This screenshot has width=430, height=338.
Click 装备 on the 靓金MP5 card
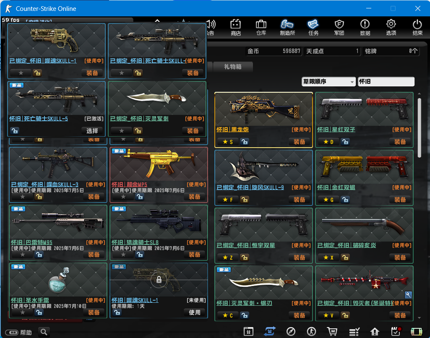(194, 197)
